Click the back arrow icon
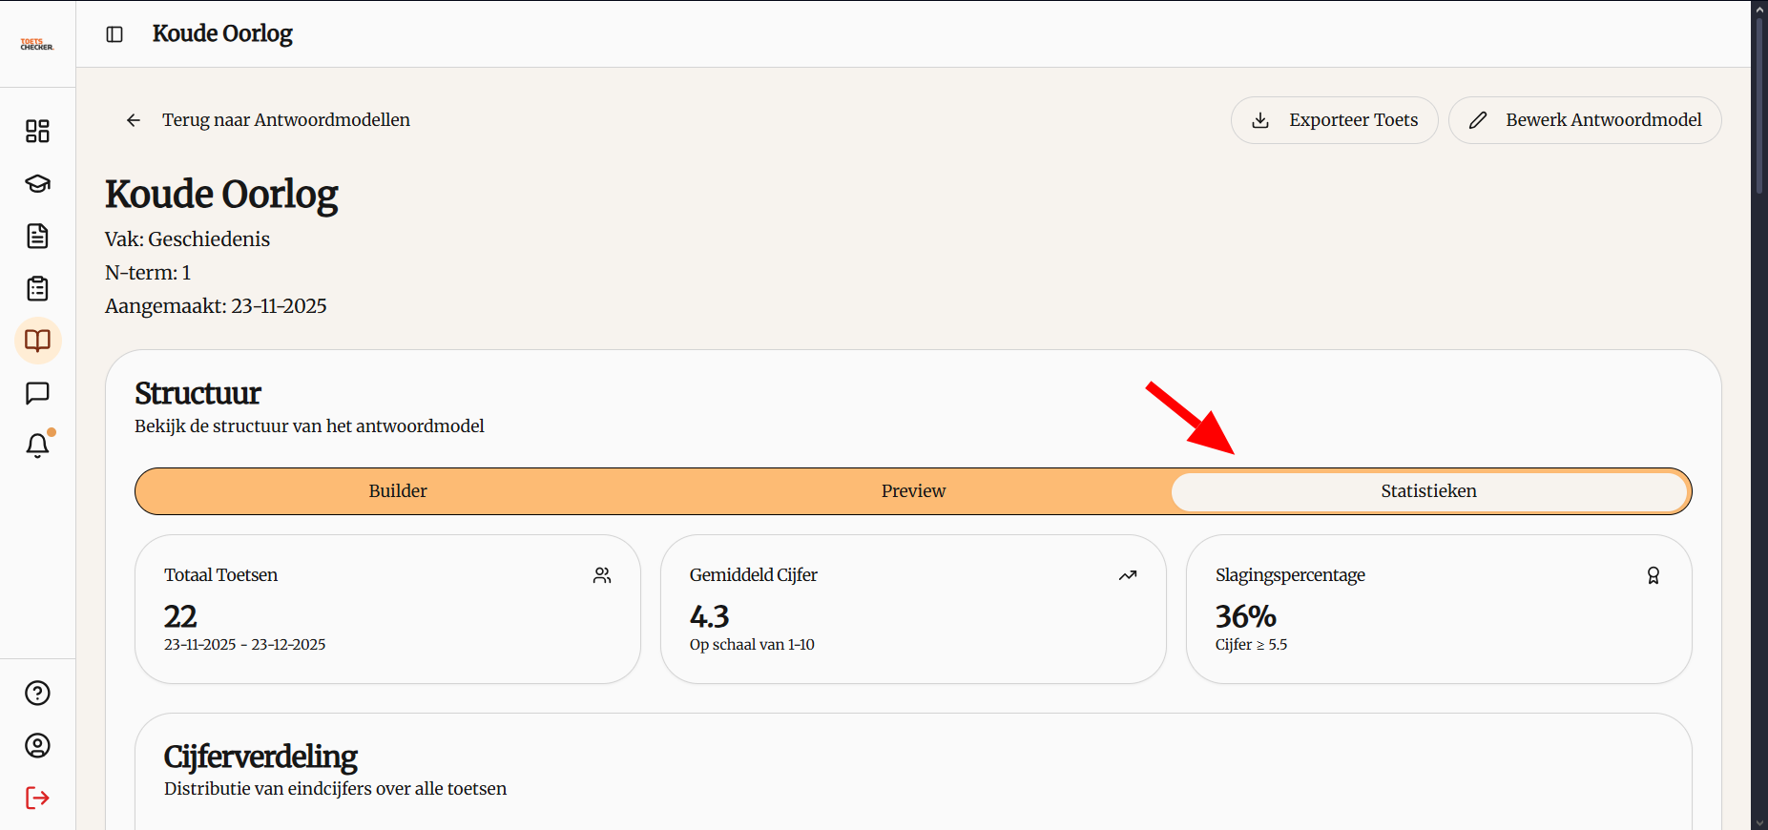The height and width of the screenshot is (830, 1768). [134, 120]
